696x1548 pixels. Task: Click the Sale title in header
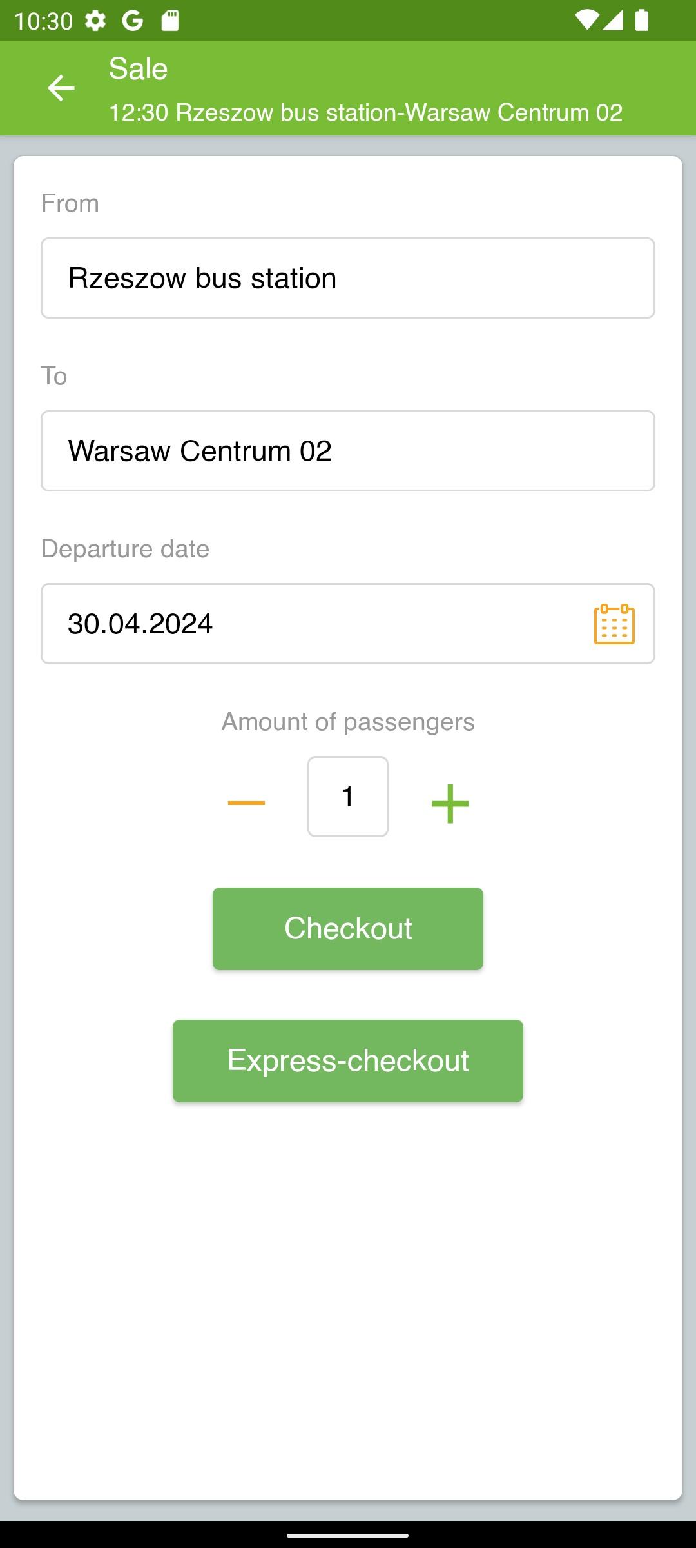click(138, 68)
